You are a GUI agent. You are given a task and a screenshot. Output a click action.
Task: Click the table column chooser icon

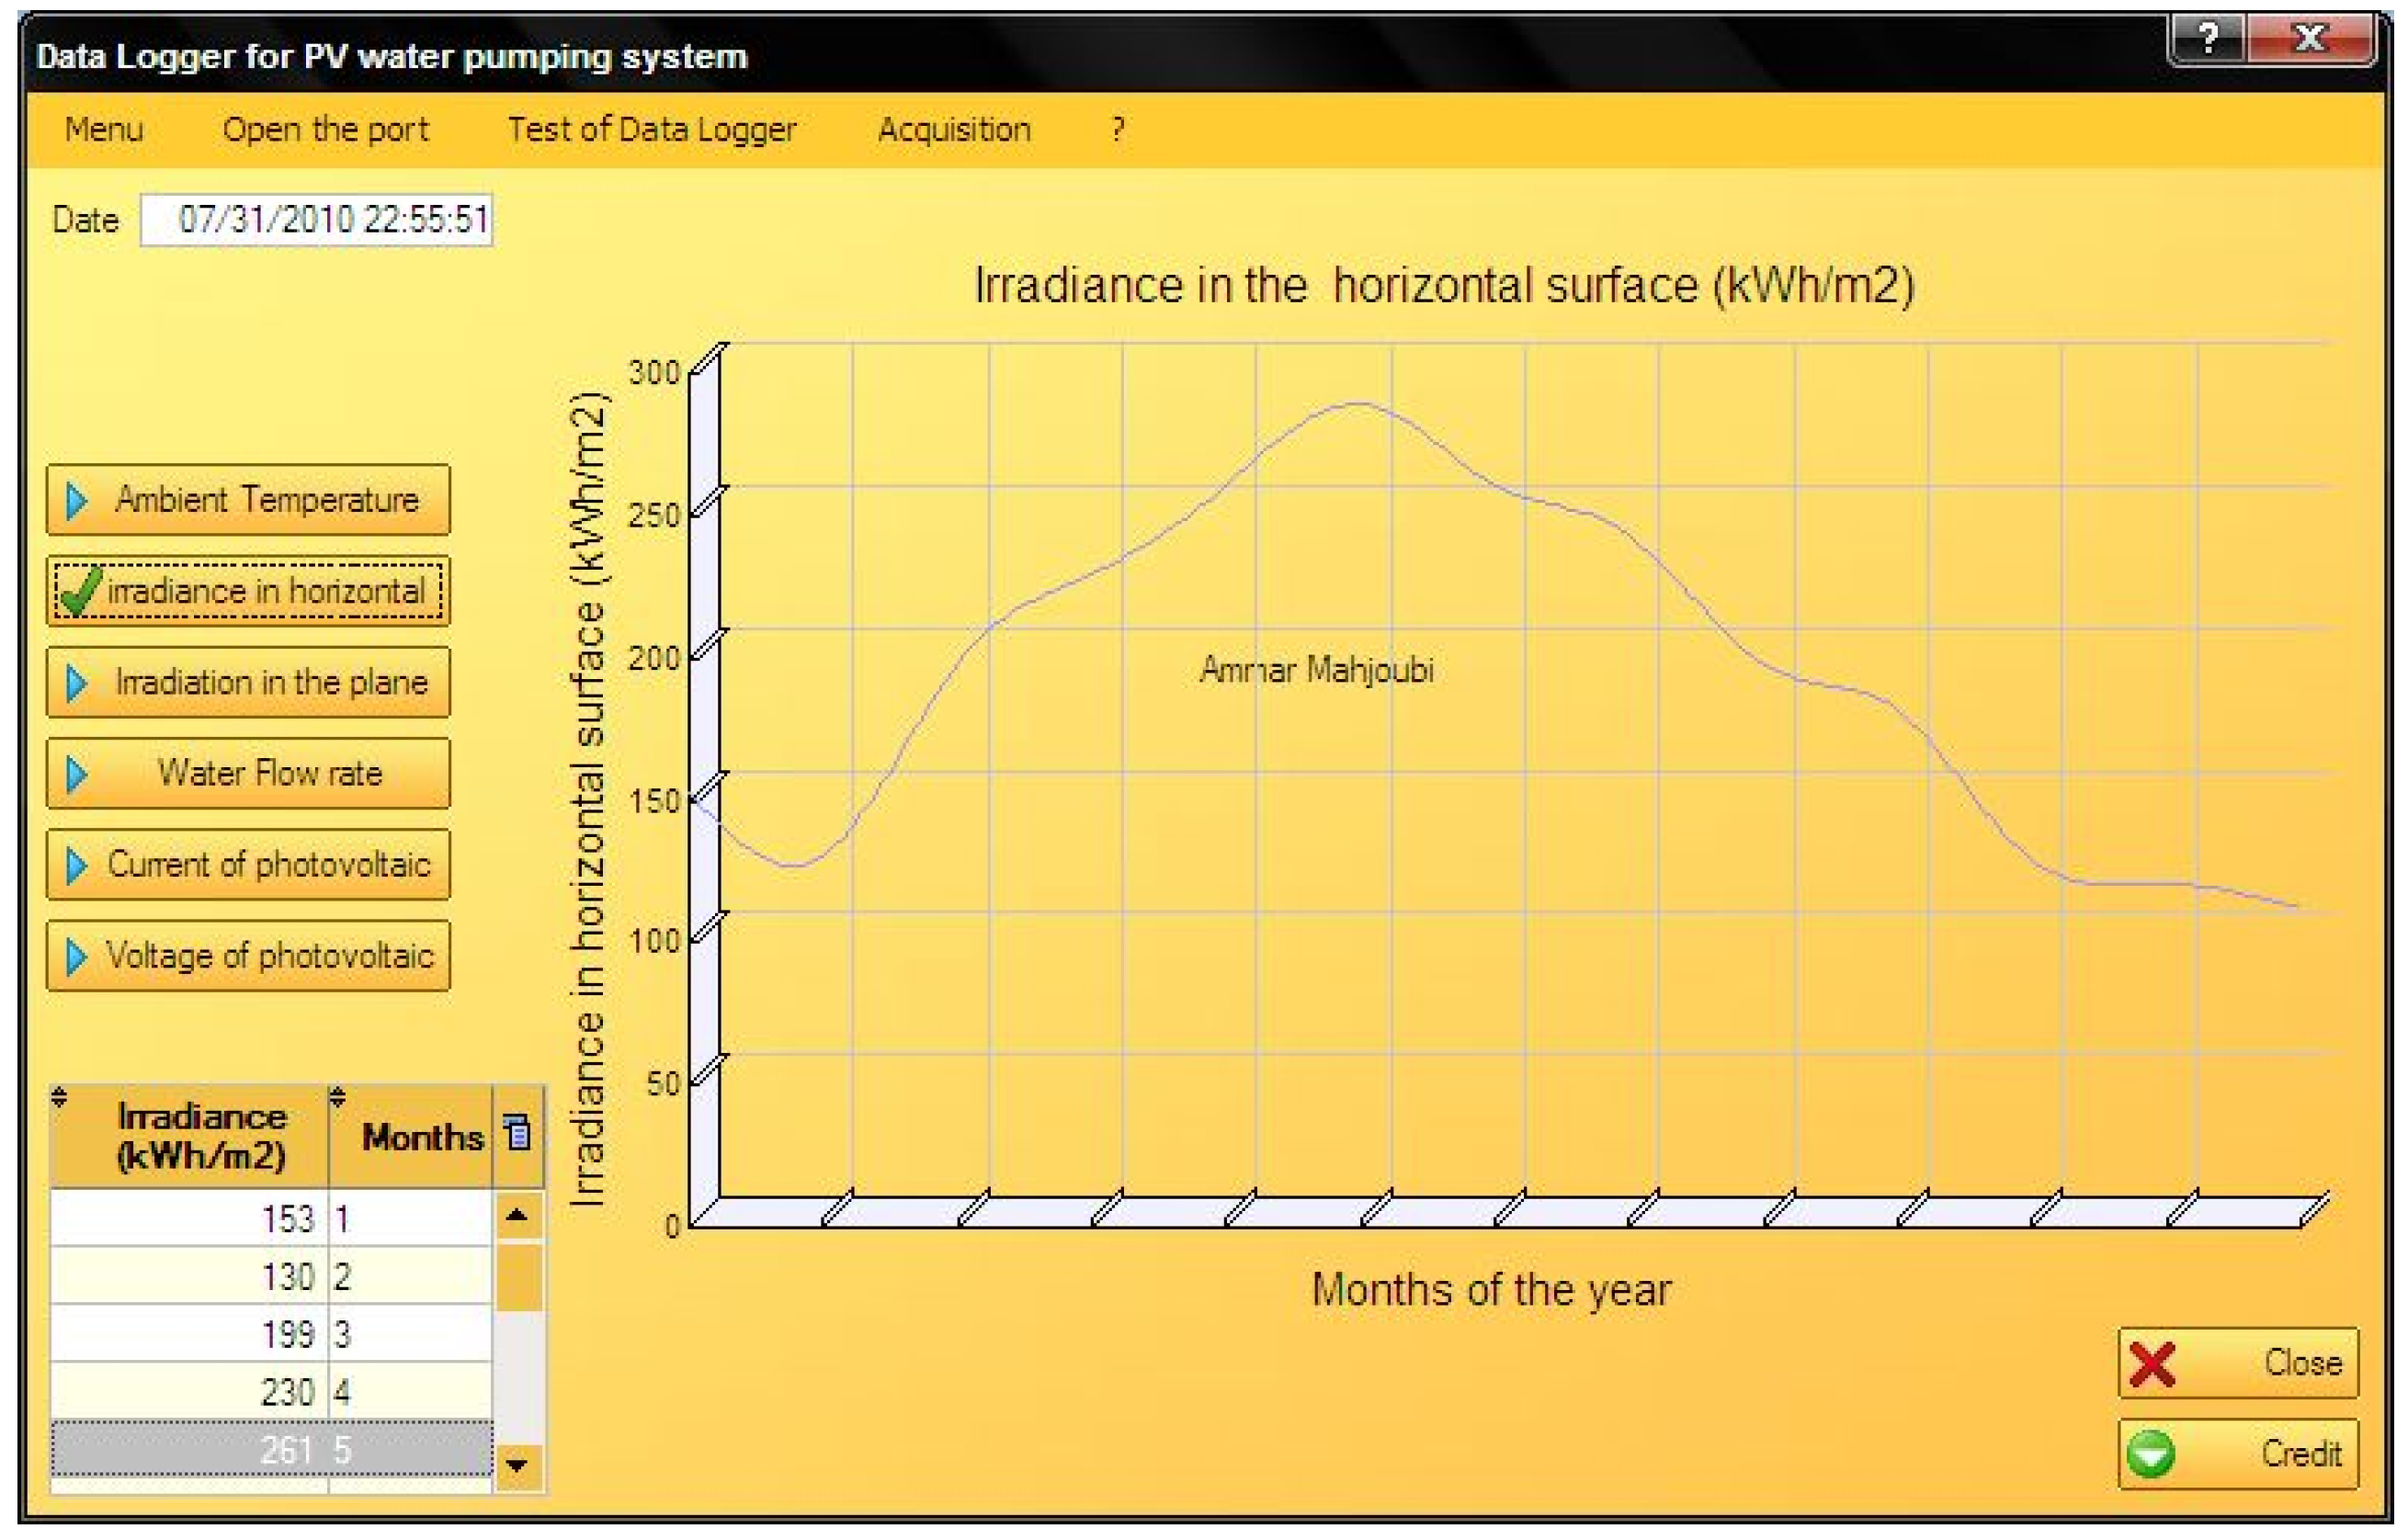tap(518, 1132)
